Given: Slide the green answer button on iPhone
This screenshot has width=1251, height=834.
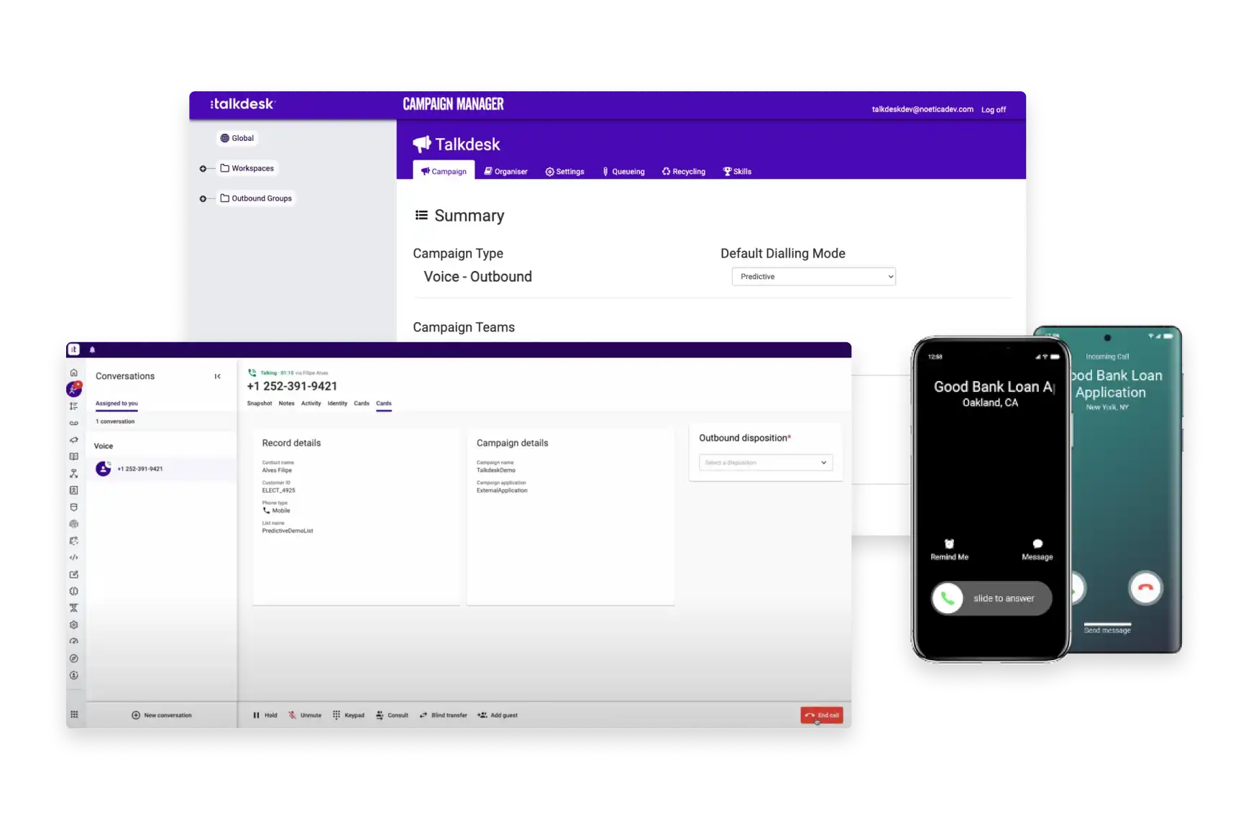Looking at the screenshot, I should coord(948,598).
